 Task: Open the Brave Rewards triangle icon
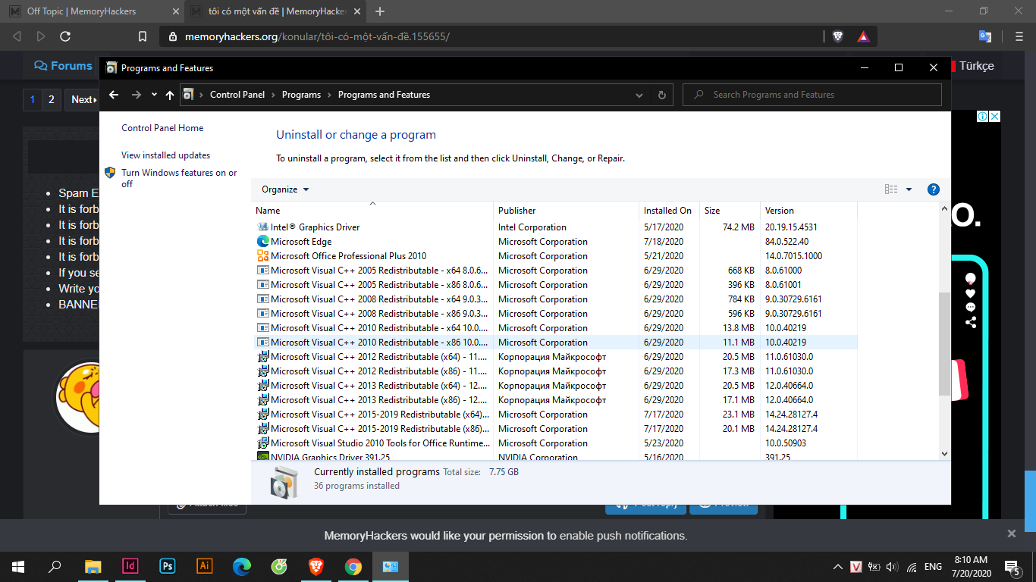pyautogui.click(x=863, y=36)
